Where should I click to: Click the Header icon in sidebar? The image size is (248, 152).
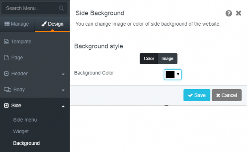pyautogui.click(x=6, y=74)
